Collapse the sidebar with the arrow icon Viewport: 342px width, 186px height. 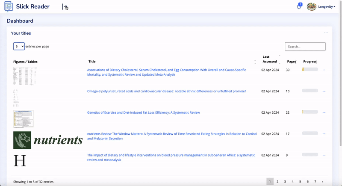[65, 7]
